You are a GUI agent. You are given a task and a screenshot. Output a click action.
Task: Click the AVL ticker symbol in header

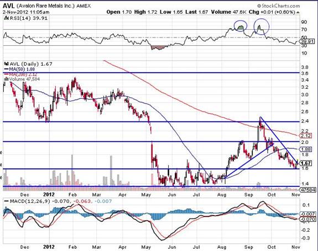[x=9, y=6]
